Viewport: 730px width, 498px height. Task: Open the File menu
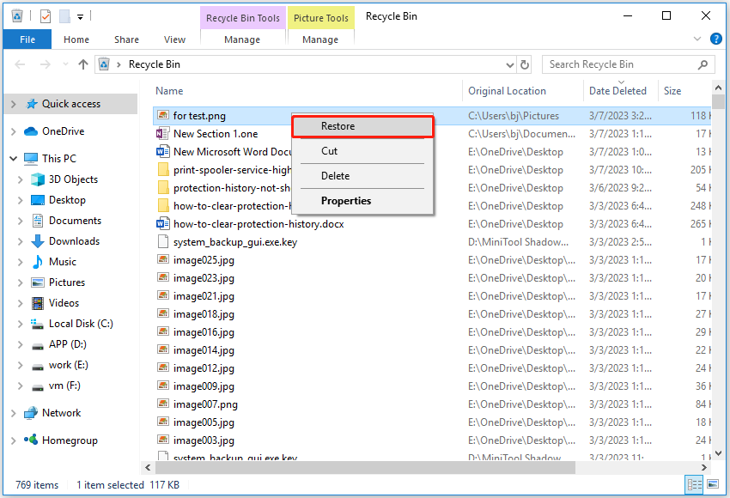[x=27, y=39]
